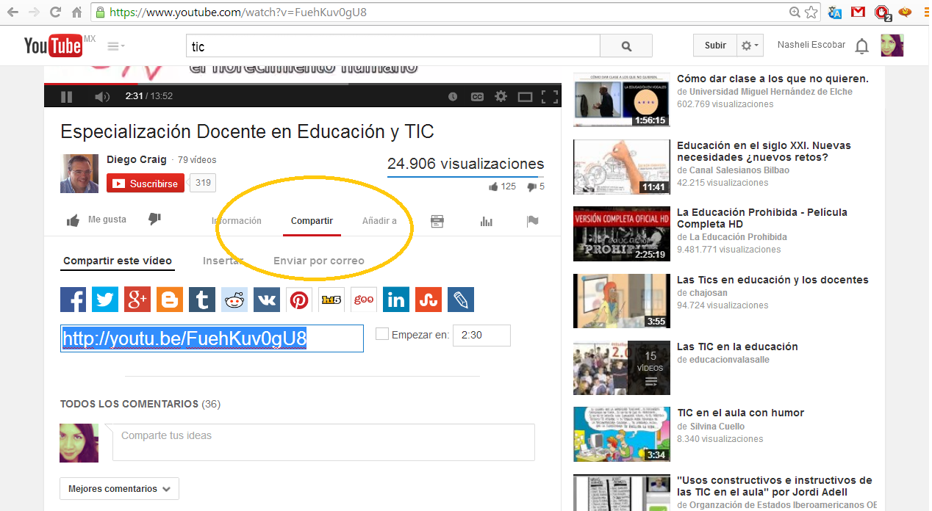Share video on Google+ icon

tap(137, 300)
